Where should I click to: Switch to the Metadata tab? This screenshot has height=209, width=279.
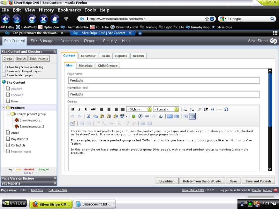click(x=85, y=65)
